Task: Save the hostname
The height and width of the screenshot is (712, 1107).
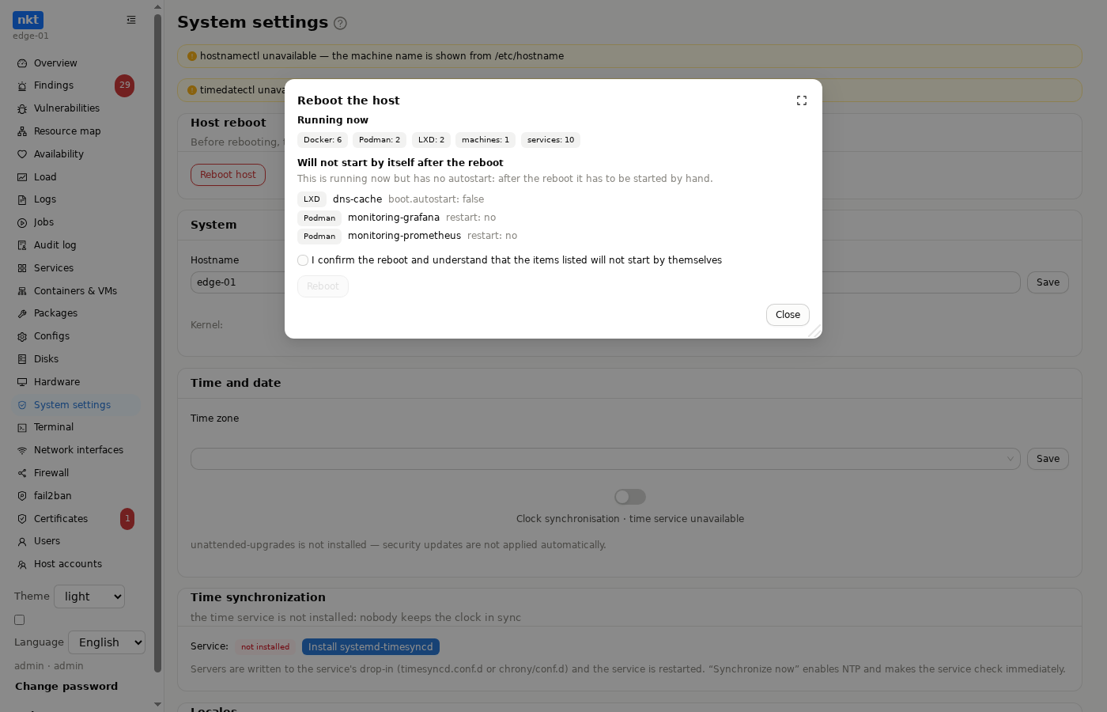Action: point(1048,282)
